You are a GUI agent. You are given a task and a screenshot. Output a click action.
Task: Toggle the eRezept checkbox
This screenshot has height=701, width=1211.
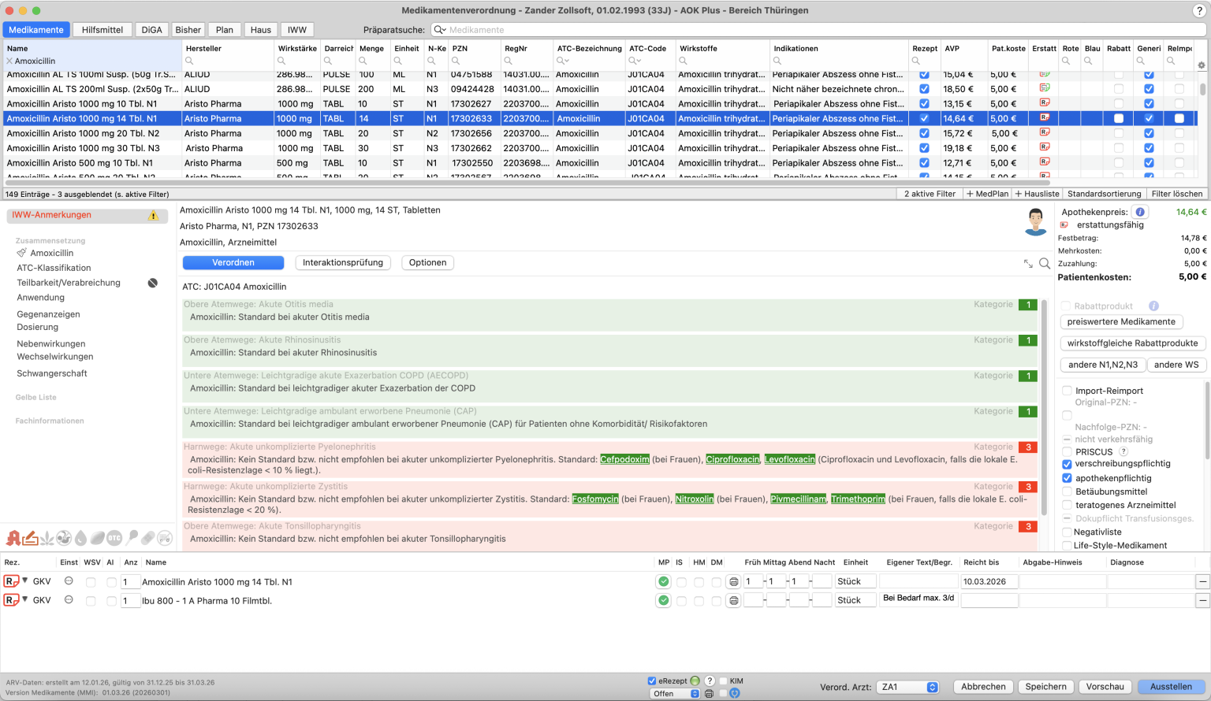pos(652,681)
